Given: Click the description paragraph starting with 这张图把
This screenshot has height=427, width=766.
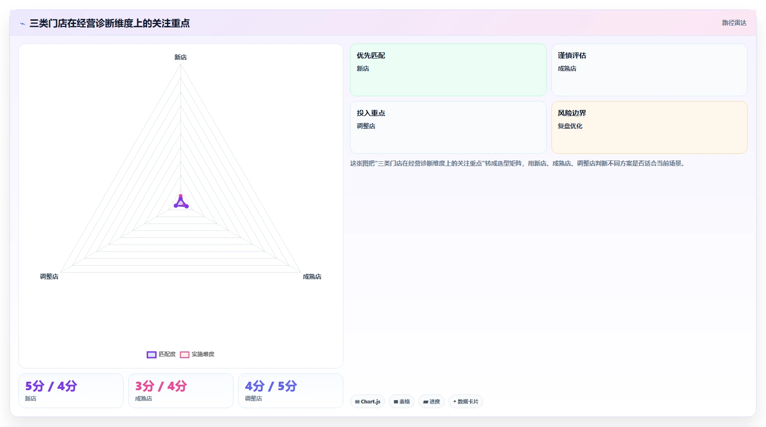Looking at the screenshot, I should (x=517, y=163).
